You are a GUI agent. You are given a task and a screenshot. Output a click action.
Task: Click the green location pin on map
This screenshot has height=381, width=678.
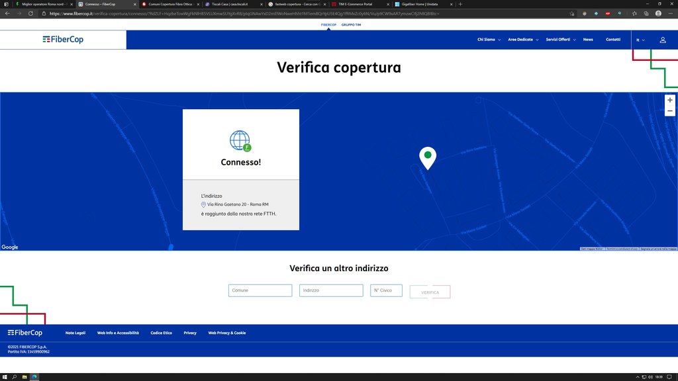tap(428, 156)
